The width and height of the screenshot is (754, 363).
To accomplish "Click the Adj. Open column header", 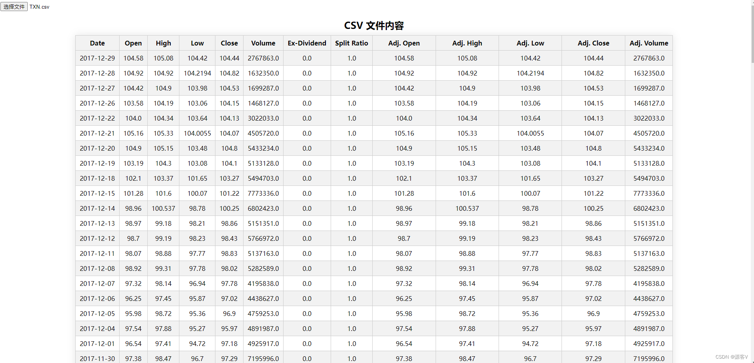I will click(404, 43).
